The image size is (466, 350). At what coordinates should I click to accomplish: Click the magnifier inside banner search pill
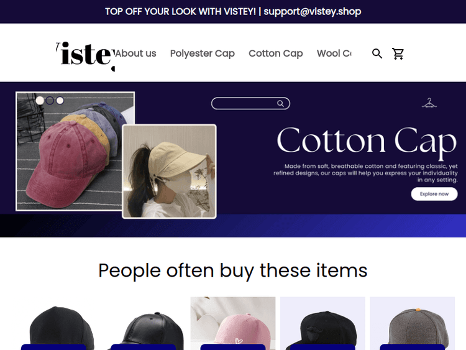click(x=280, y=103)
